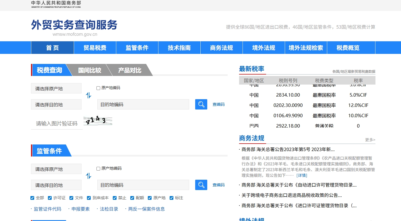Click the Ministry of Commerce logo
Viewport: 401px width, 221px height.
click(56, 4)
